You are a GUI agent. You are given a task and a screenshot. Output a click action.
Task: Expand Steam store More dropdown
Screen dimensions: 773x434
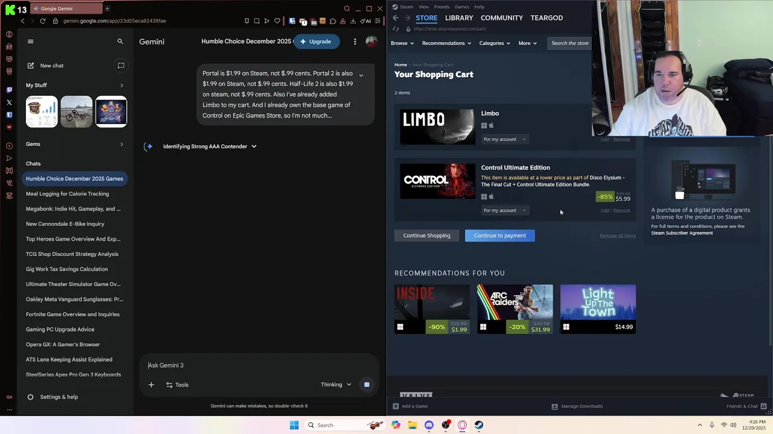point(527,43)
